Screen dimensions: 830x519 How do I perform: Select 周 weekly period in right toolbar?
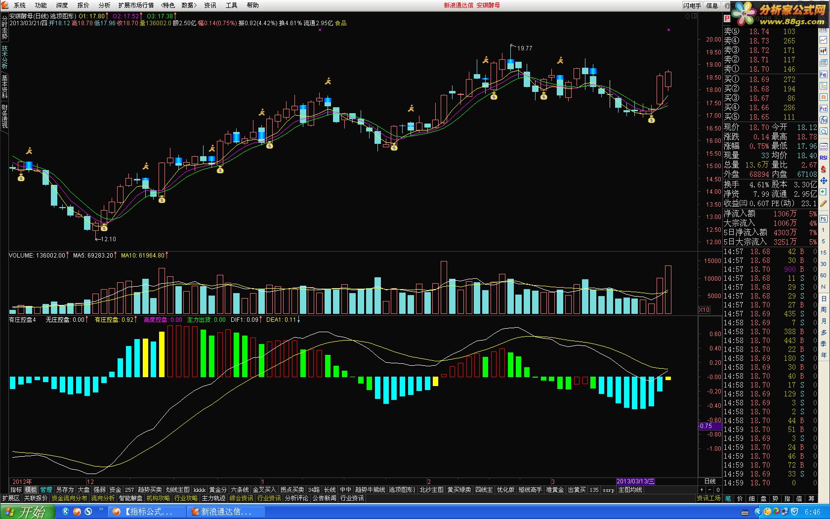pos(823,310)
